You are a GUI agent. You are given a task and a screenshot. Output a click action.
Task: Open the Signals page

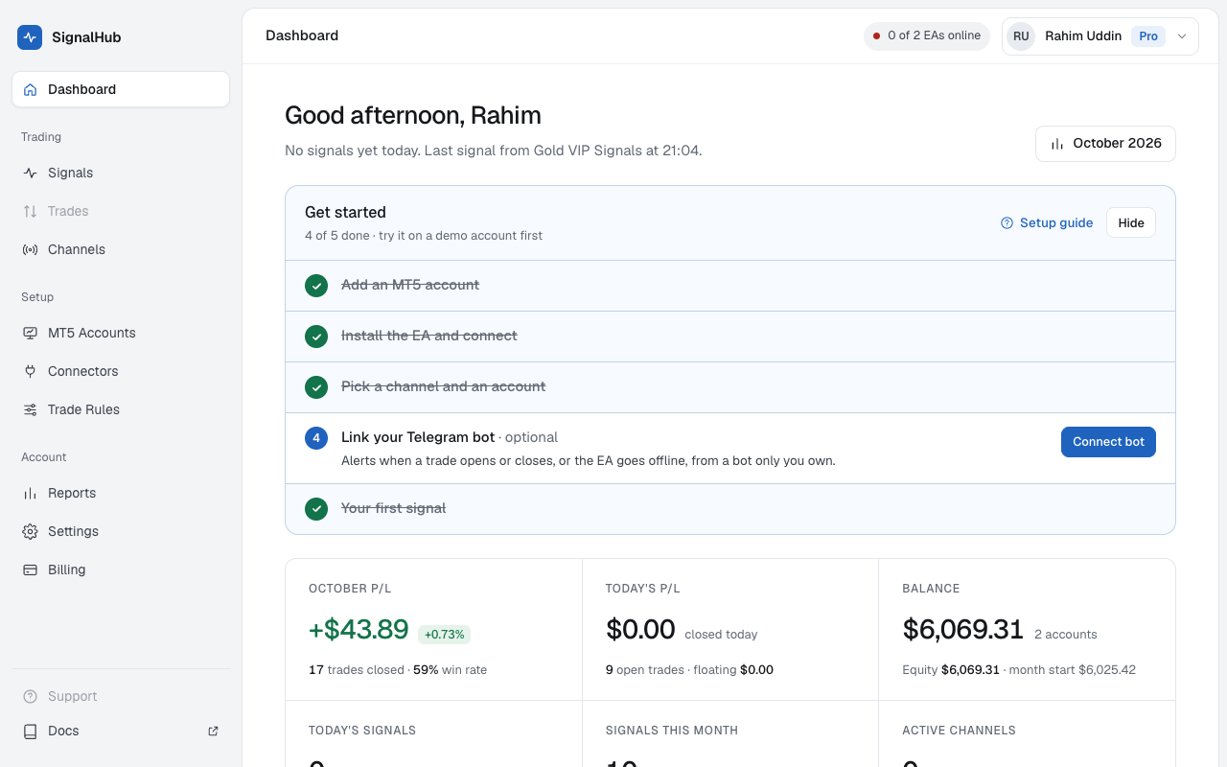click(x=121, y=173)
